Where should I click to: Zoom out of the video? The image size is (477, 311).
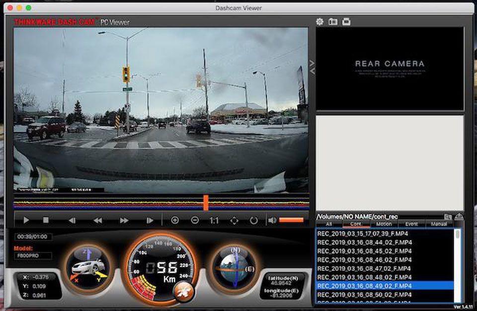[195, 220]
